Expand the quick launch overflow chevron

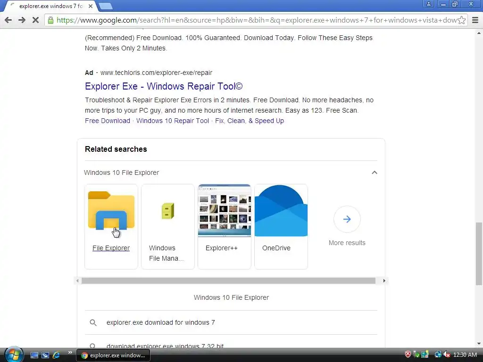point(70,352)
